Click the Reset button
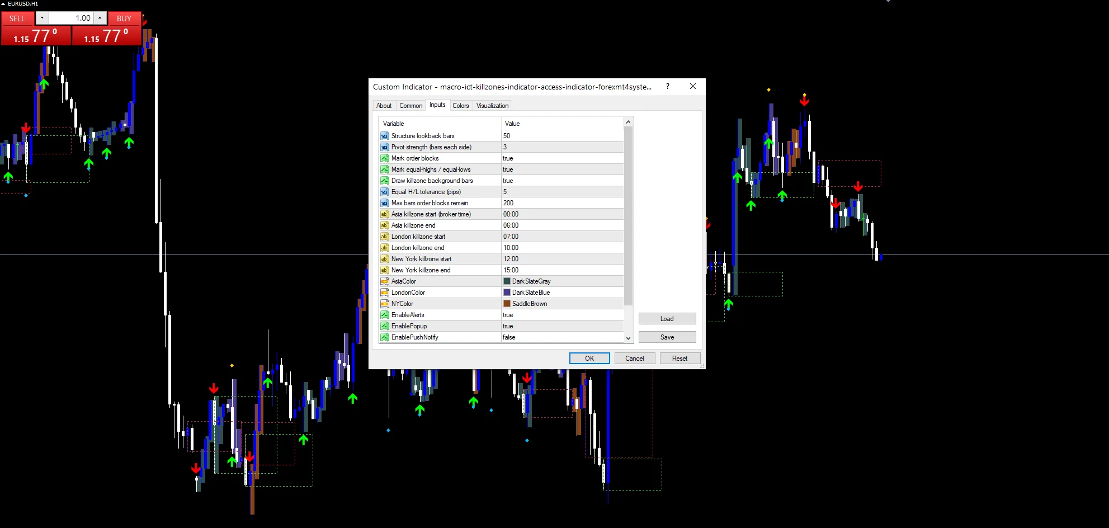The width and height of the screenshot is (1109, 528). point(679,359)
